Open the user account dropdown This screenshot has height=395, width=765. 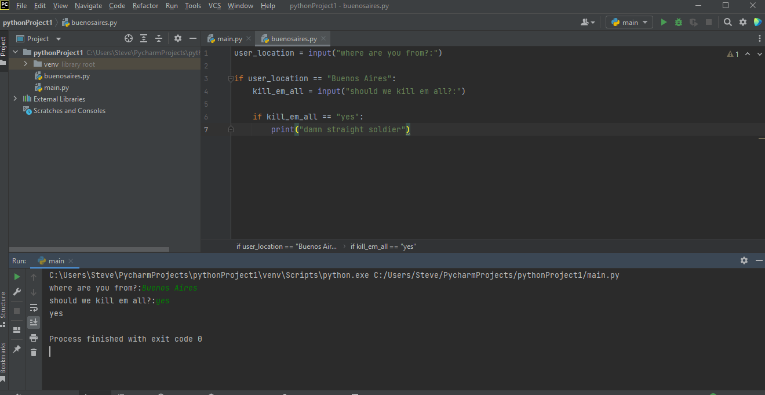tap(588, 23)
